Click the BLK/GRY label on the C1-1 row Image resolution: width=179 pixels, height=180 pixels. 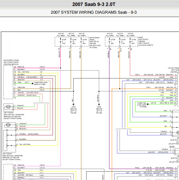21,173
